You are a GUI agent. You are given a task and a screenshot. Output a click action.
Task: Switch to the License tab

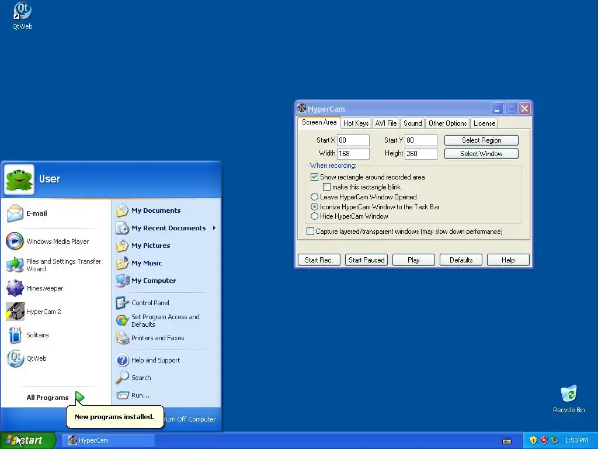pyautogui.click(x=484, y=123)
